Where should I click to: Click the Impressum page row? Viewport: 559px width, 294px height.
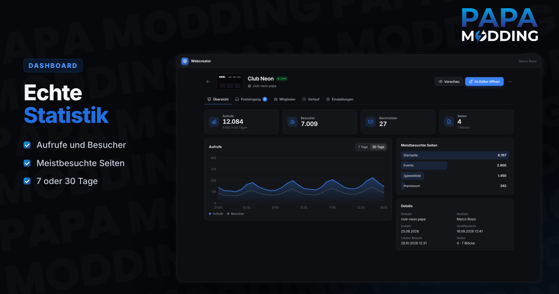[x=455, y=186]
